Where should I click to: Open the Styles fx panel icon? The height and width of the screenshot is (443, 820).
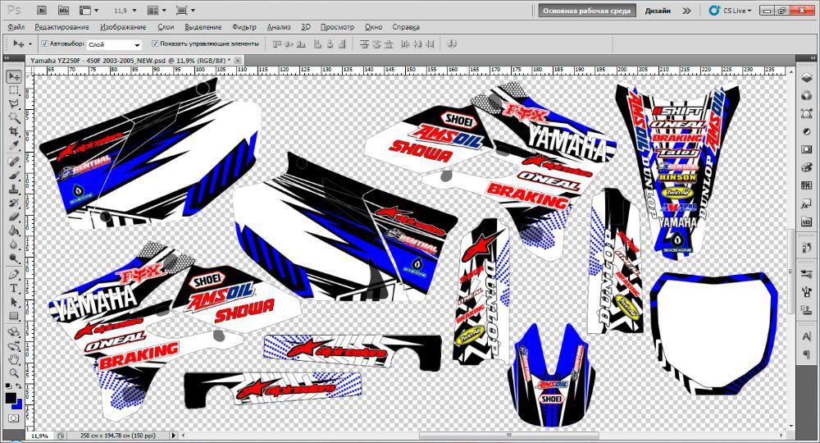(806, 203)
